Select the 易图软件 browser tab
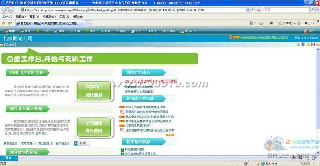The image size is (320, 166). (x=50, y=24)
